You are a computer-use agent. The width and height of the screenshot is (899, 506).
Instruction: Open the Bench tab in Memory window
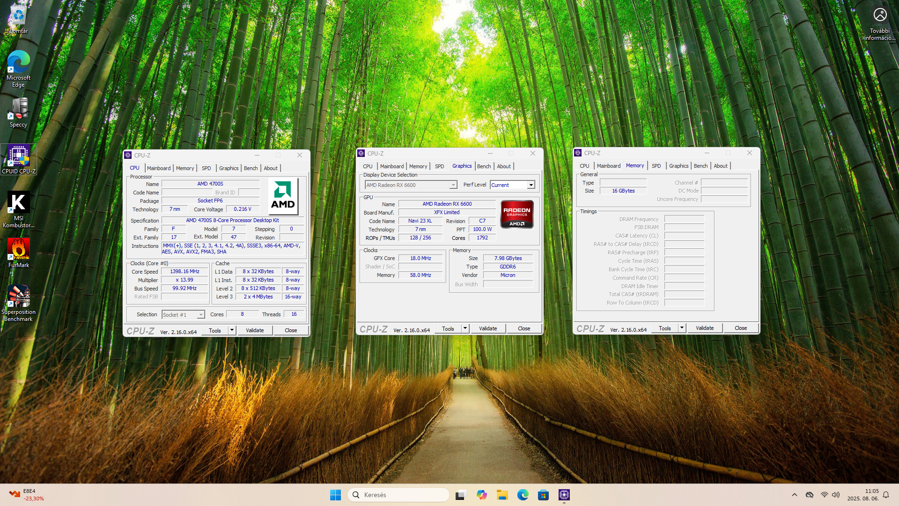(700, 166)
